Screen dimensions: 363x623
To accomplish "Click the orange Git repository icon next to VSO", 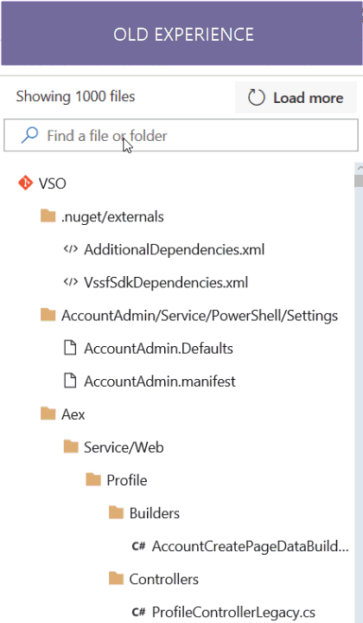I will 25,183.
